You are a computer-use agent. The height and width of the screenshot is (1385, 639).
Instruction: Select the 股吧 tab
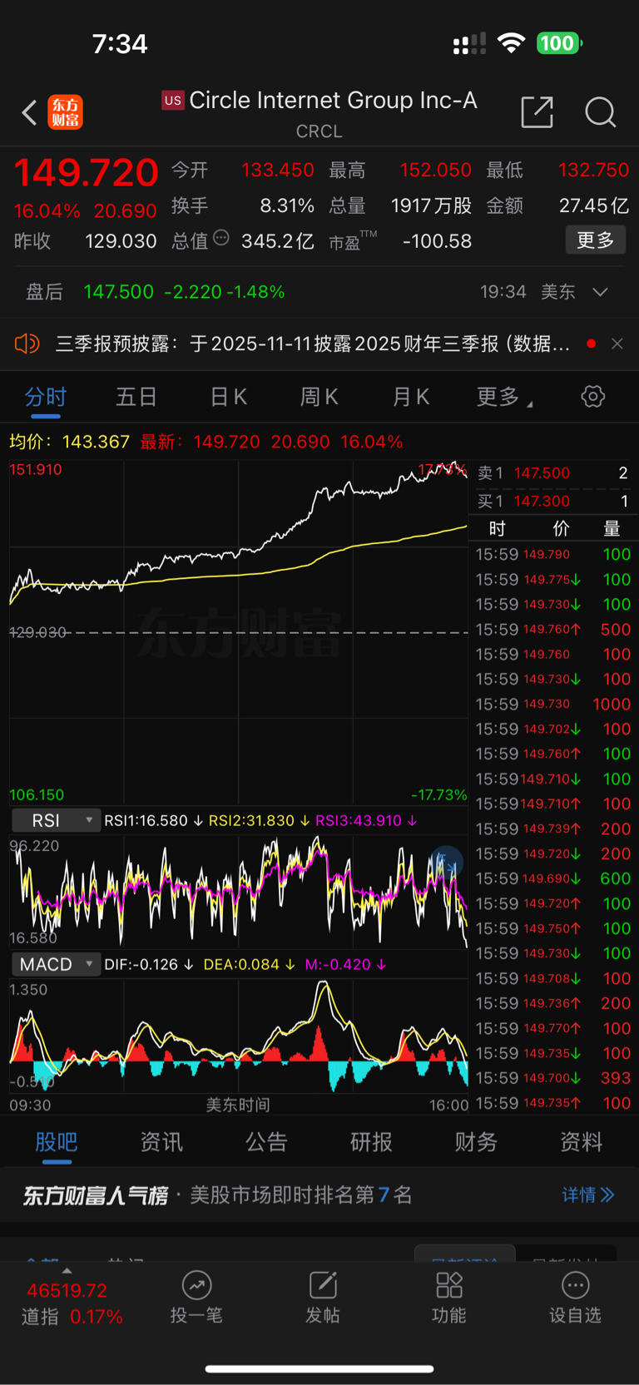[x=56, y=1141]
